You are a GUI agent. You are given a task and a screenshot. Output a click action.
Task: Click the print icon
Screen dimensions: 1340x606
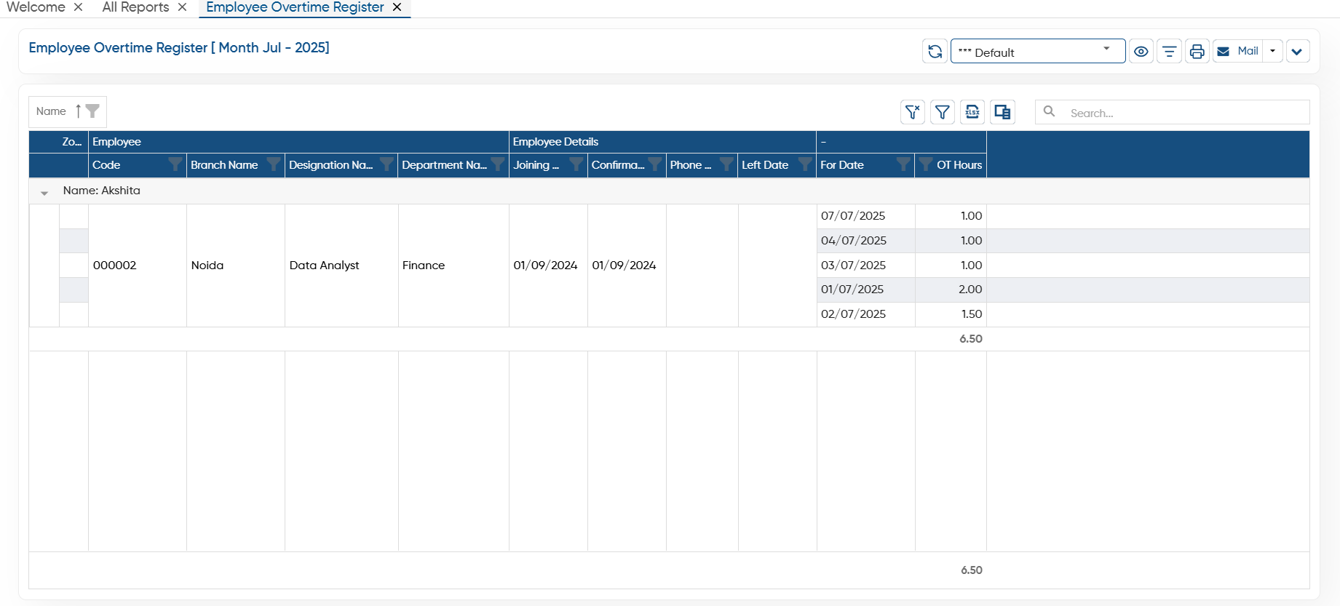point(1197,52)
